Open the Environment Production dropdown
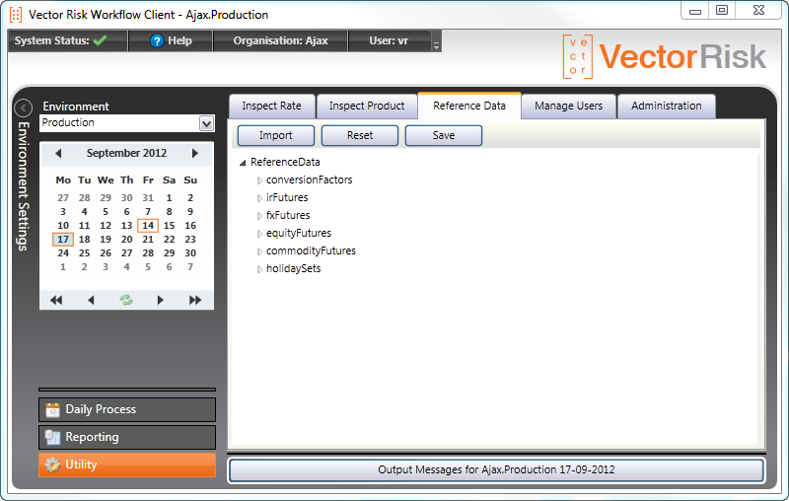Viewport: 789px width, 501px height. pyautogui.click(x=206, y=123)
